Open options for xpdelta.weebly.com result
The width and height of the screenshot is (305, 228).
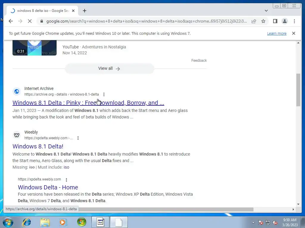[x=78, y=138]
